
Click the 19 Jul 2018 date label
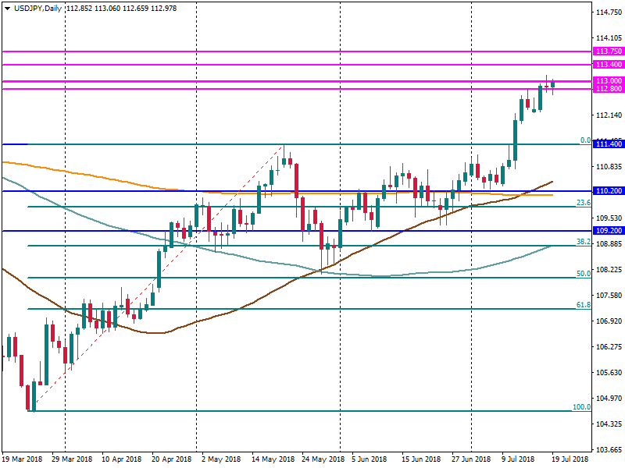pos(572,459)
